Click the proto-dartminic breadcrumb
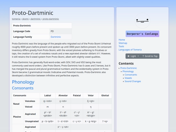This screenshot has height=132, width=176. (51, 19)
